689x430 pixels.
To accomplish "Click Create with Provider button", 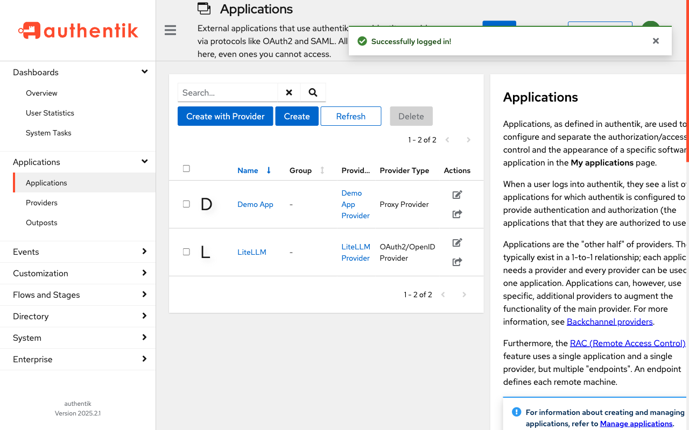I will [226, 116].
